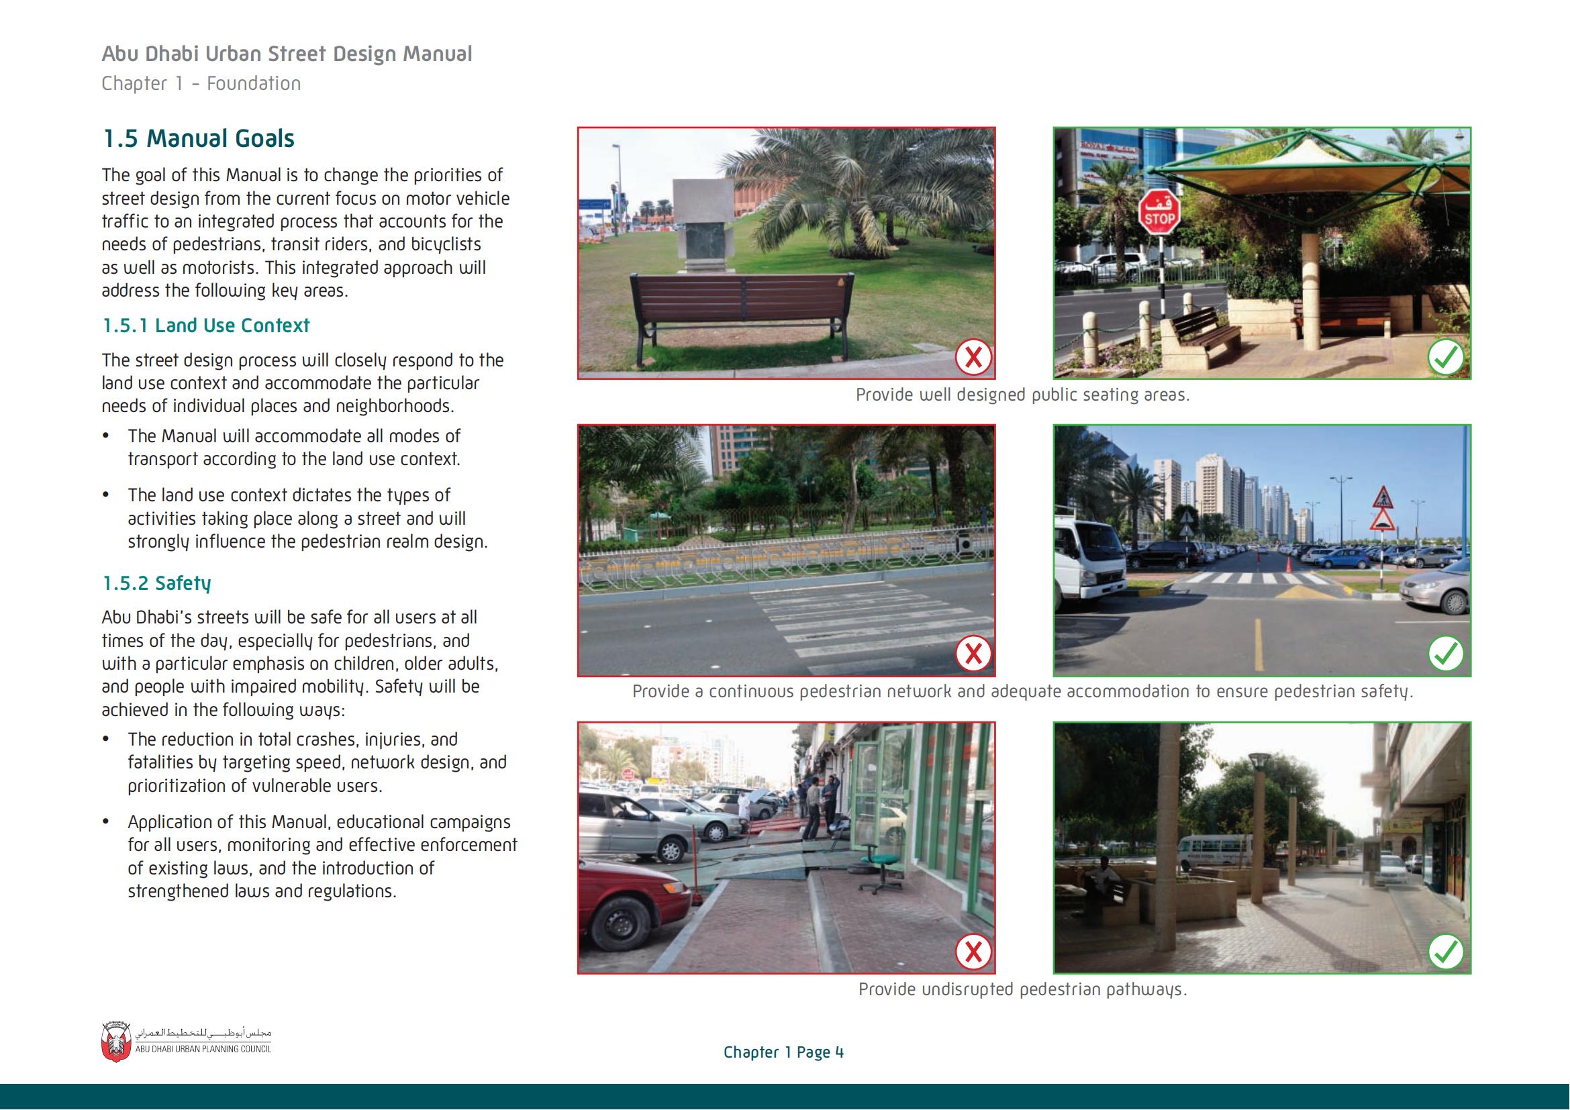Click the red X icon on the blocked sidewalk photo
Image resolution: width=1570 pixels, height=1110 pixels.
tap(973, 952)
